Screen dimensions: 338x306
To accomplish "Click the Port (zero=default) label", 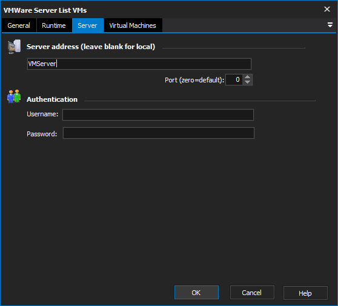I will pyautogui.click(x=194, y=80).
